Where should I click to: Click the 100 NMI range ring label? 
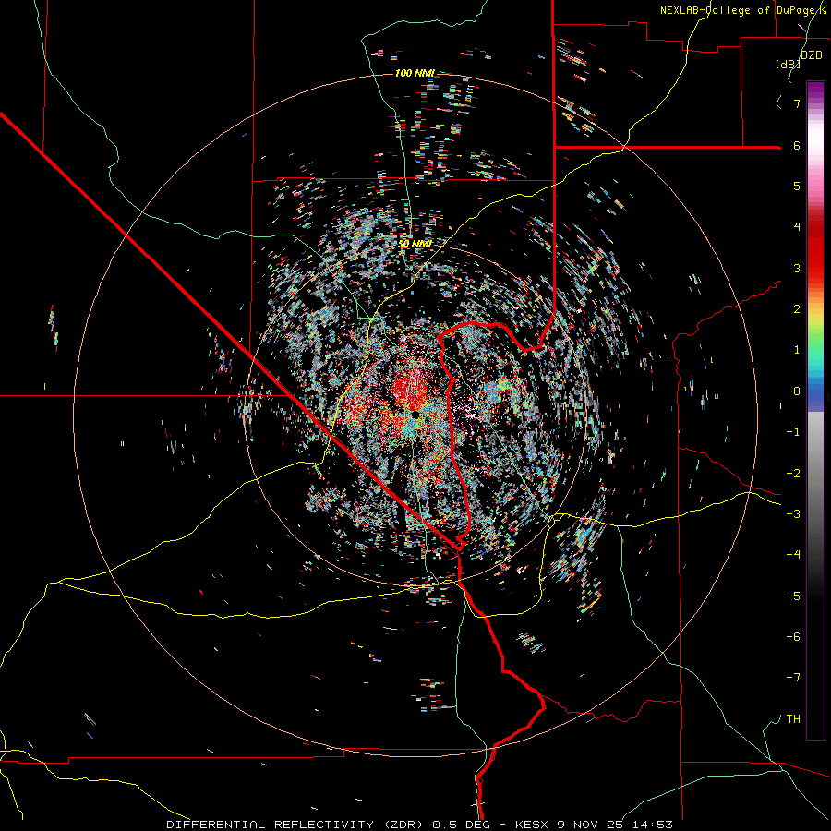pos(415,73)
